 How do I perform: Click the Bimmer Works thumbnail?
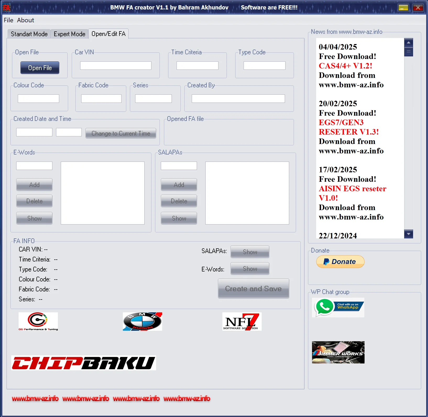click(x=338, y=352)
